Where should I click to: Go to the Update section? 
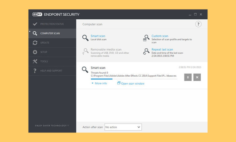click(x=52, y=43)
